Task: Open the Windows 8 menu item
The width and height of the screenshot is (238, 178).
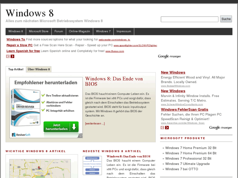Action: click(x=16, y=31)
